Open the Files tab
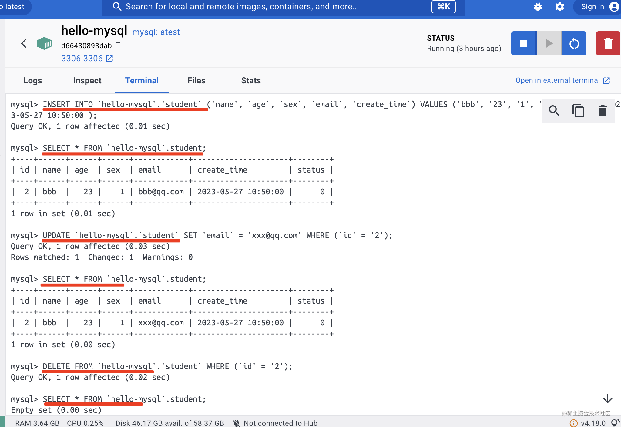Screen dimensions: 621x427 (x=196, y=81)
